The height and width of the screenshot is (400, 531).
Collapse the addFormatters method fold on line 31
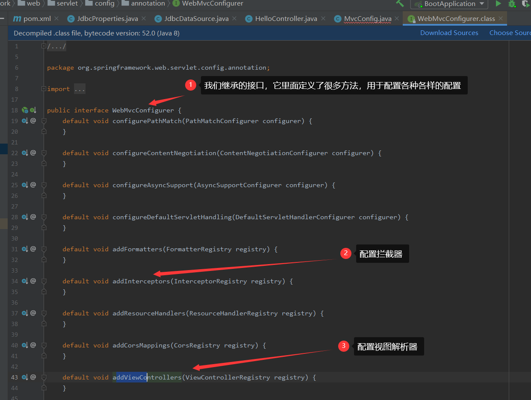click(x=44, y=250)
